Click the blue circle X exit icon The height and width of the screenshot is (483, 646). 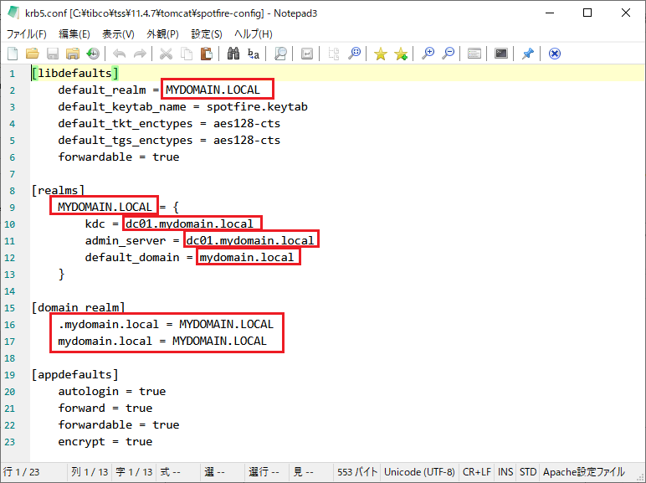(555, 54)
